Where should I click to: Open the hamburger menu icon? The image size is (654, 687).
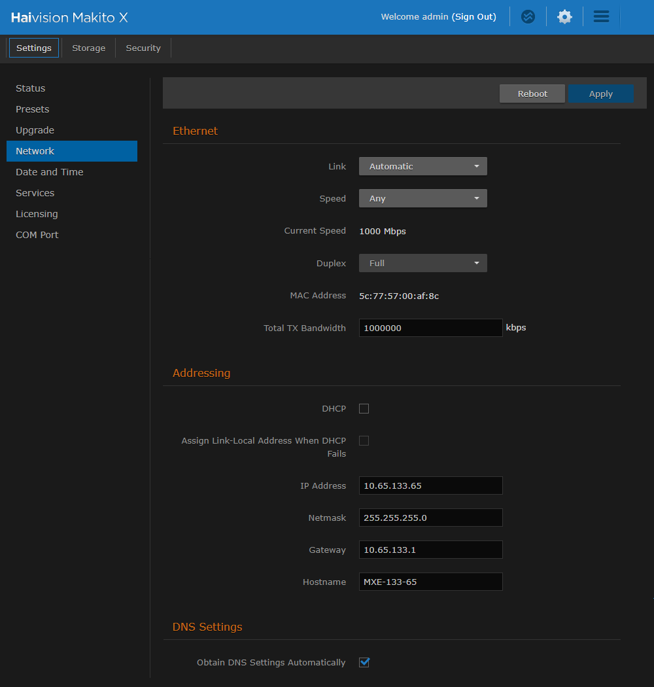(x=601, y=17)
